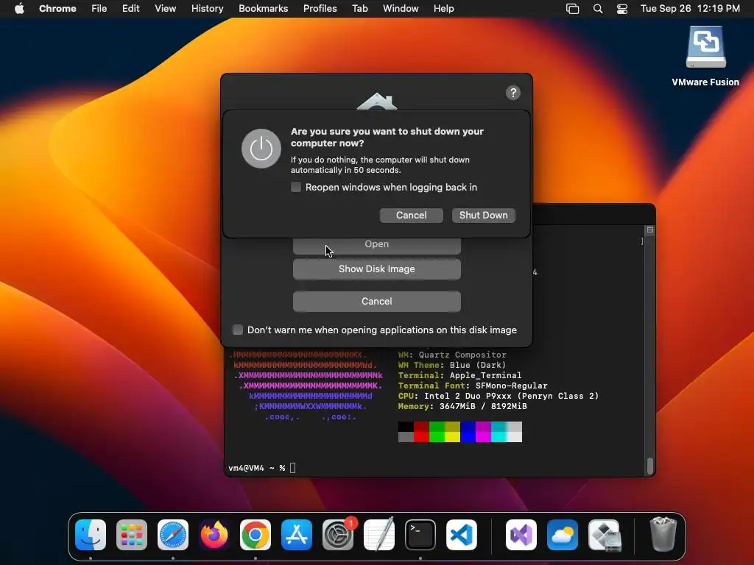
Task: Click Stage Manager windows icon in menu bar
Action: click(x=572, y=9)
